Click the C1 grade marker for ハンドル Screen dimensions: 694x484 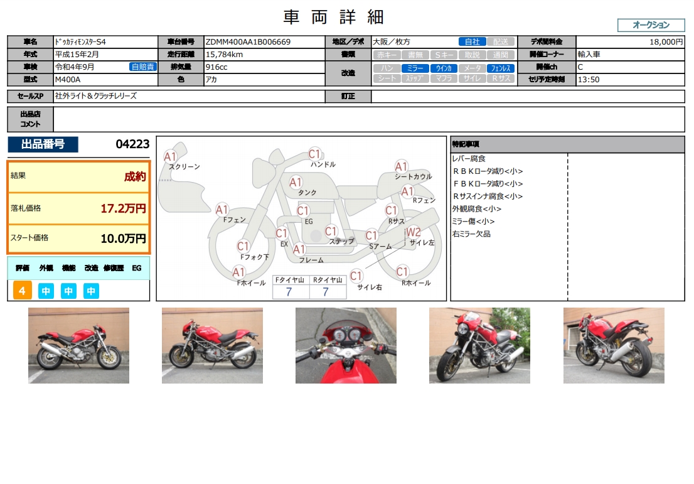coord(314,154)
